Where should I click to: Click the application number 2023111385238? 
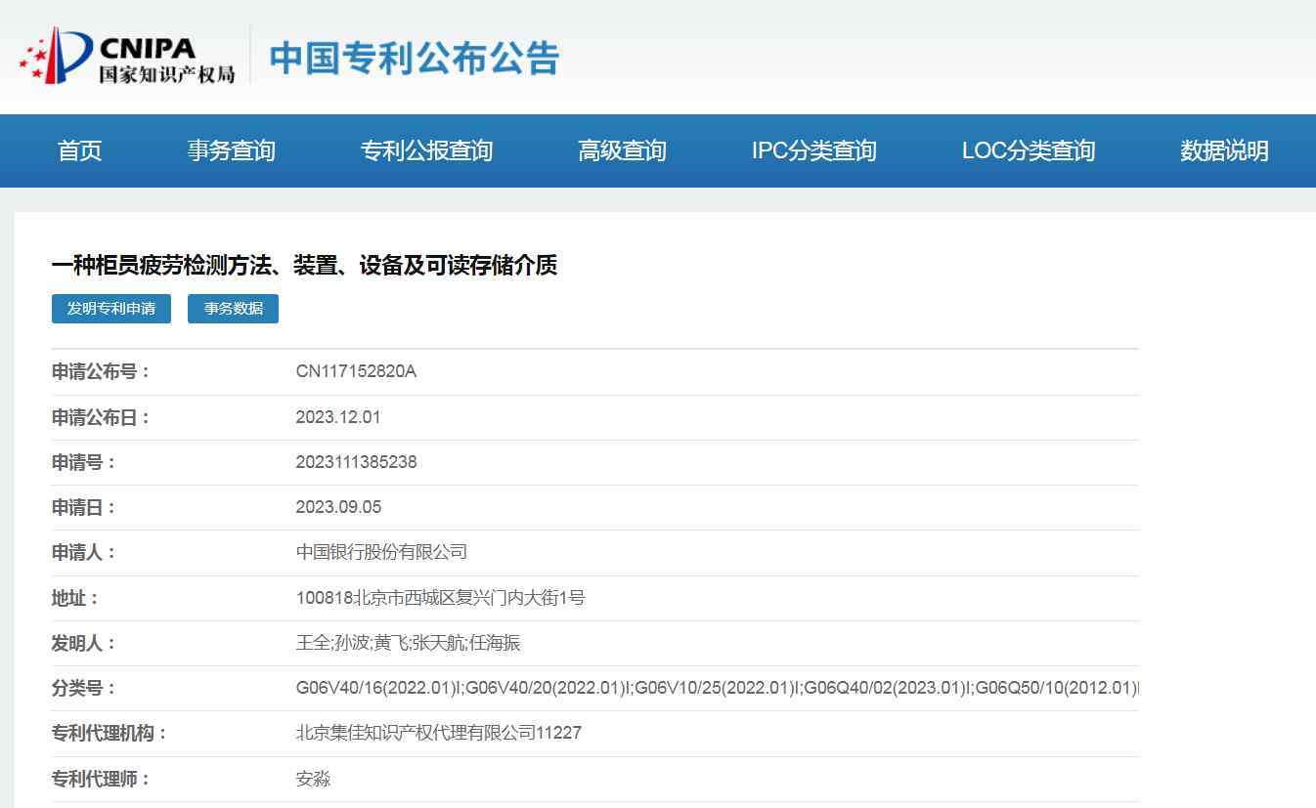tap(356, 462)
